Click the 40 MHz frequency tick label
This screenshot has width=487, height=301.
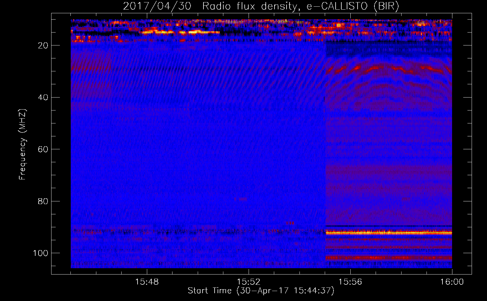pyautogui.click(x=43, y=97)
